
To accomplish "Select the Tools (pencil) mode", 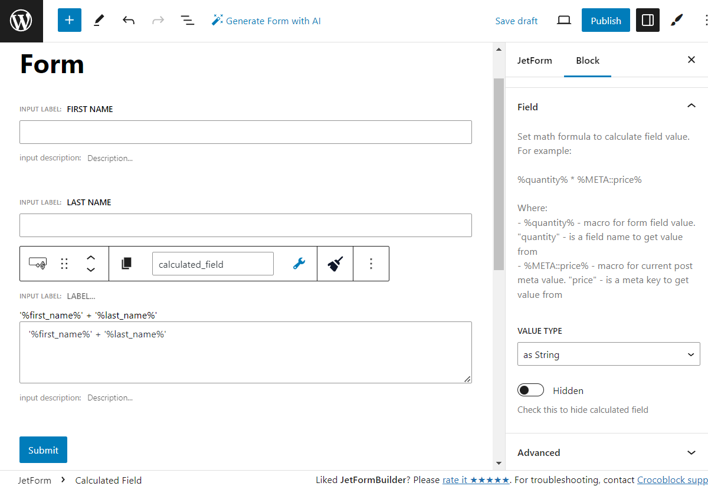I will pyautogui.click(x=99, y=20).
